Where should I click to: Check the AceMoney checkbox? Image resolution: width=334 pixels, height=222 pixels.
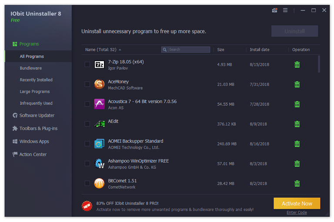click(x=87, y=84)
